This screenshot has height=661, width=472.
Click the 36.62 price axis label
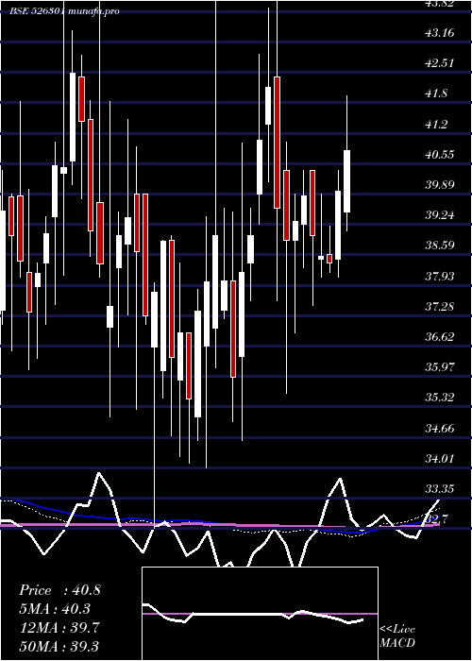440,337
